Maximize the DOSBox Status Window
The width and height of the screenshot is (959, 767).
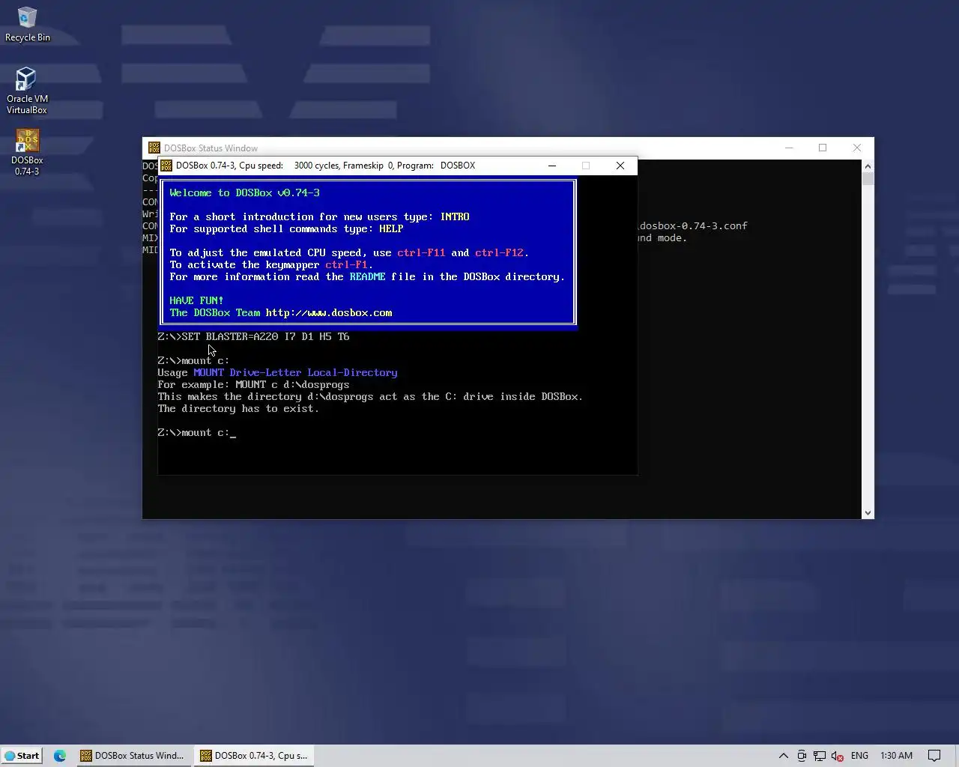(823, 148)
